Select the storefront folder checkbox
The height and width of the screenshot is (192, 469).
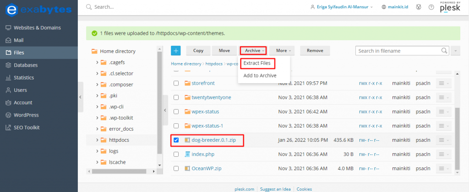[176, 83]
